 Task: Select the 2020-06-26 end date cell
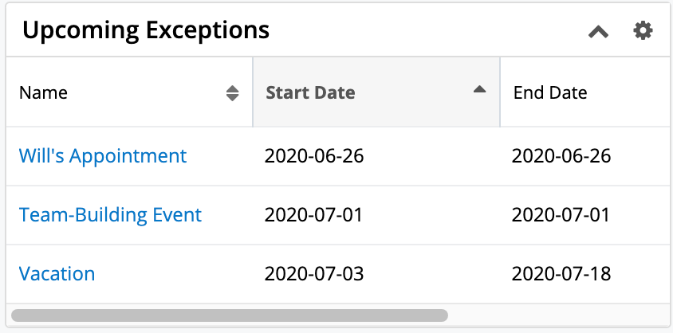pyautogui.click(x=561, y=156)
